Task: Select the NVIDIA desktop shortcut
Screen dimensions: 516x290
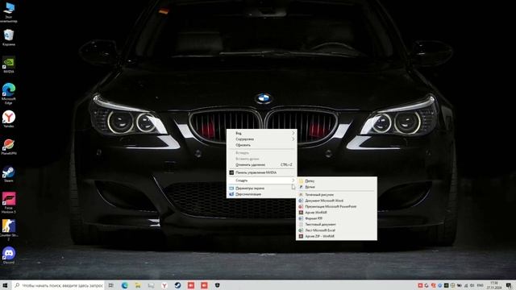Action: coord(9,64)
